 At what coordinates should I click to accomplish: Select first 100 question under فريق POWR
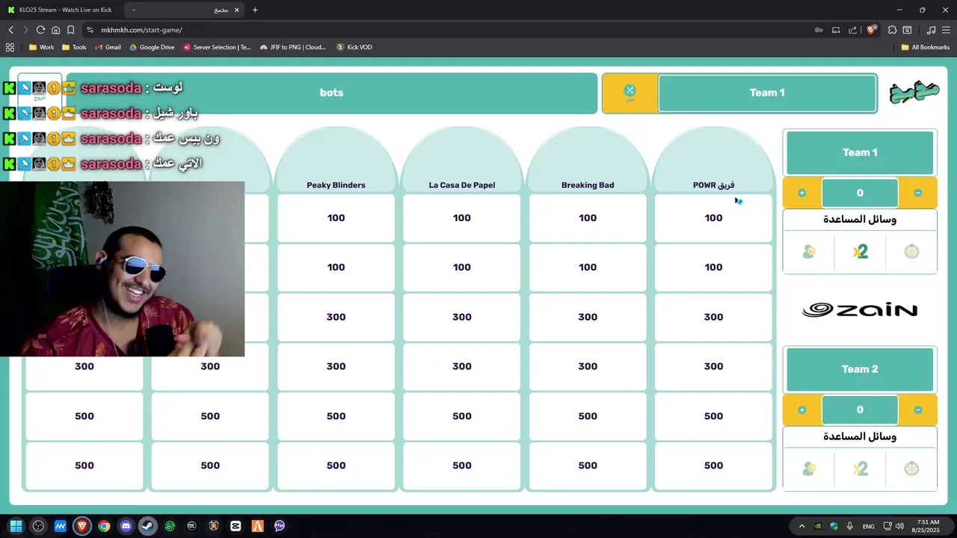[x=713, y=217]
